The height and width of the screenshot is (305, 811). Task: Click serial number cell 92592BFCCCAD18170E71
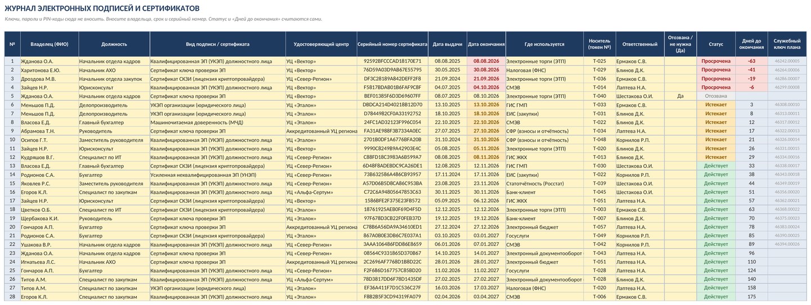pos(393,61)
